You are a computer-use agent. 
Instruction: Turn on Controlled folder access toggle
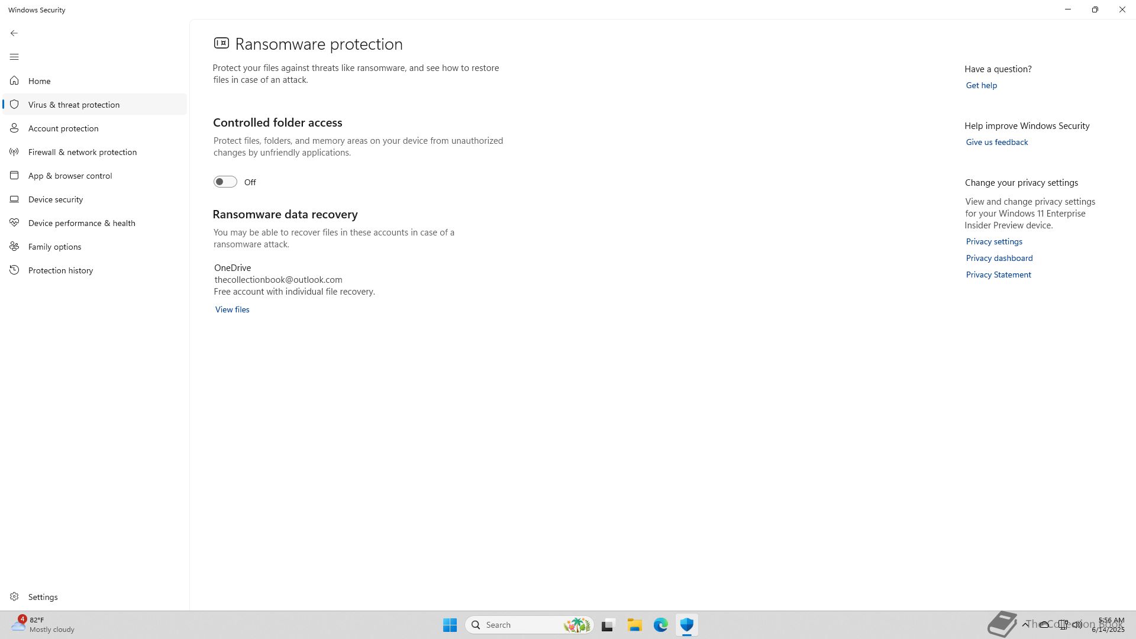pos(225,182)
